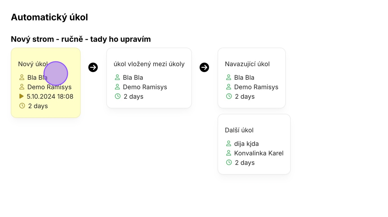388x217 pixels.
Task: Click Konvalinka Karel assignee name
Action: pyautogui.click(x=259, y=153)
